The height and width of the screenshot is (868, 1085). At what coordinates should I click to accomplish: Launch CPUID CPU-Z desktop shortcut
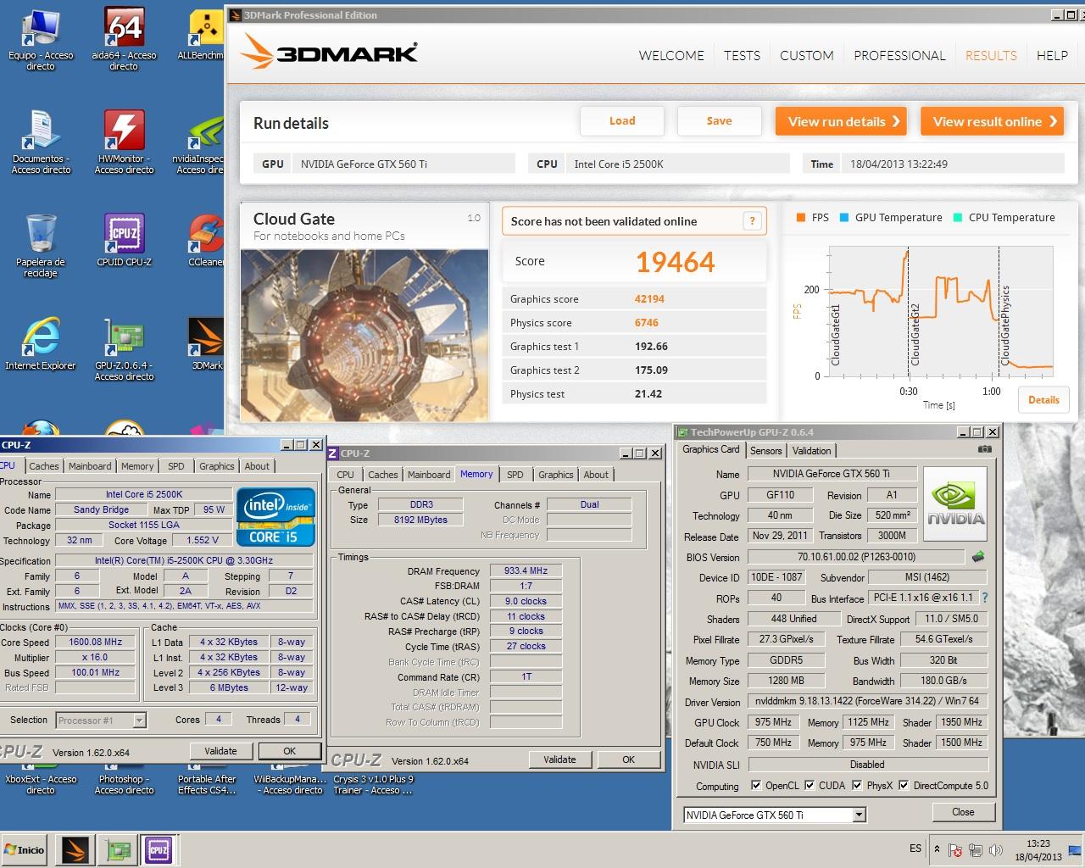click(124, 241)
